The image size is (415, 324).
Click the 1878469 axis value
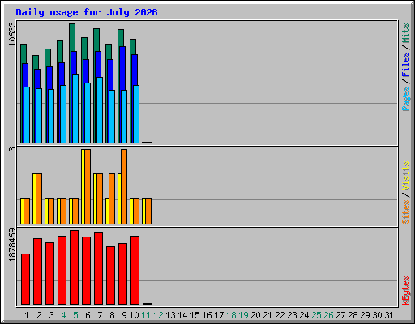pyautogui.click(x=12, y=245)
